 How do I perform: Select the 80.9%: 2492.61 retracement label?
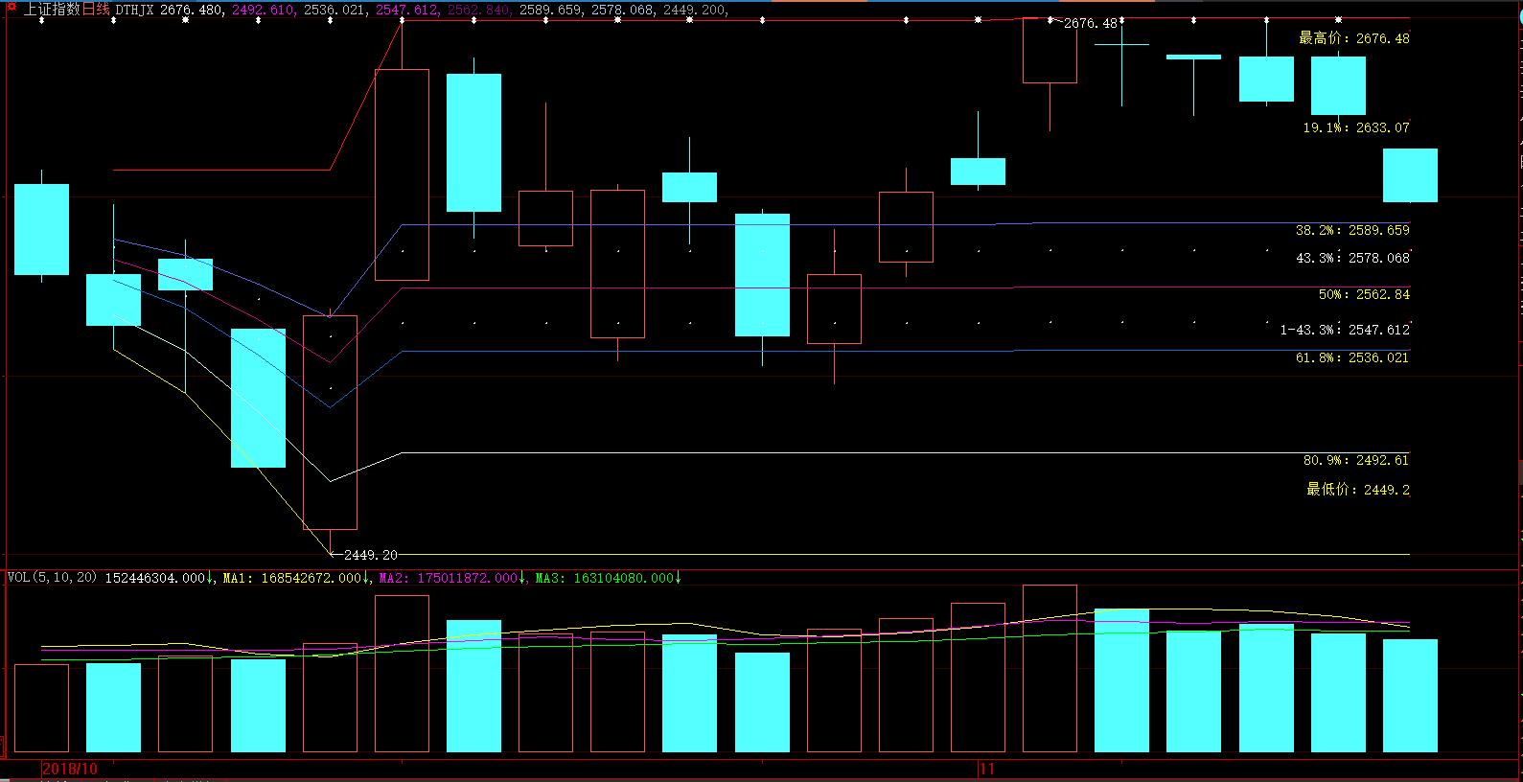(1355, 460)
